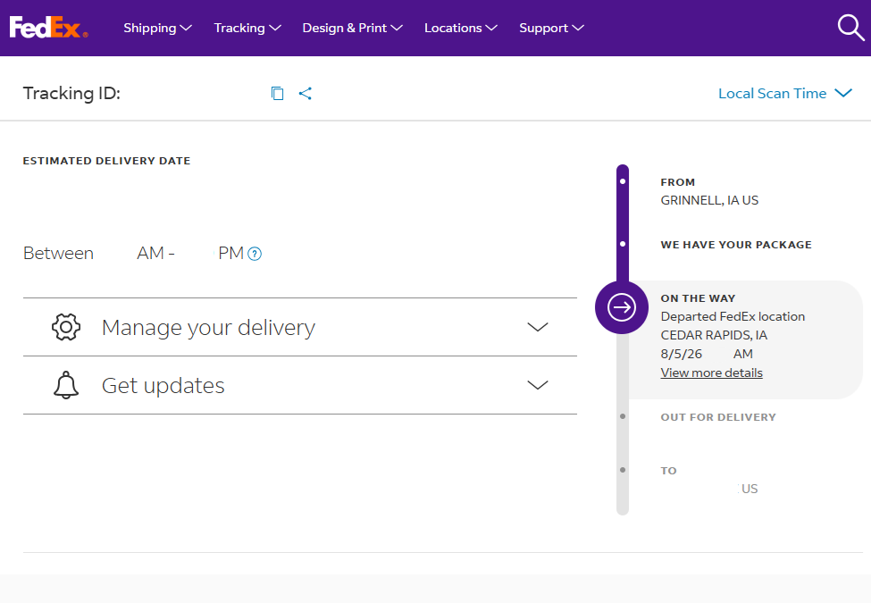Click the bell icon beside Get updates
Viewport: 871px width, 603px height.
point(66,385)
